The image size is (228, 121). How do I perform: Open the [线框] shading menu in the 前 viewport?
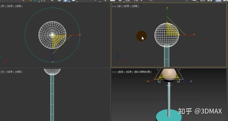pos(136,6)
